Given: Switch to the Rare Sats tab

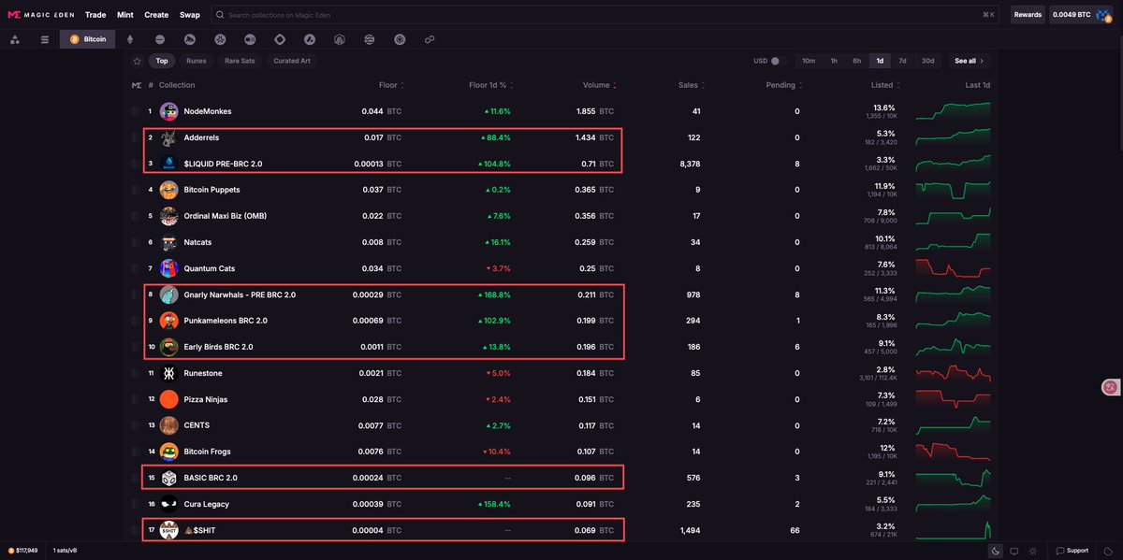Looking at the screenshot, I should [241, 61].
